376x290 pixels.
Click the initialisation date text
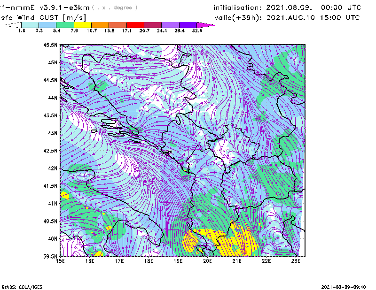(287, 8)
